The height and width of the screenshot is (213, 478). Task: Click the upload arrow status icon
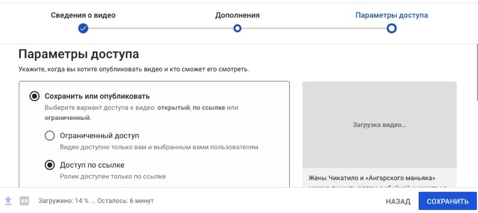[8, 201]
